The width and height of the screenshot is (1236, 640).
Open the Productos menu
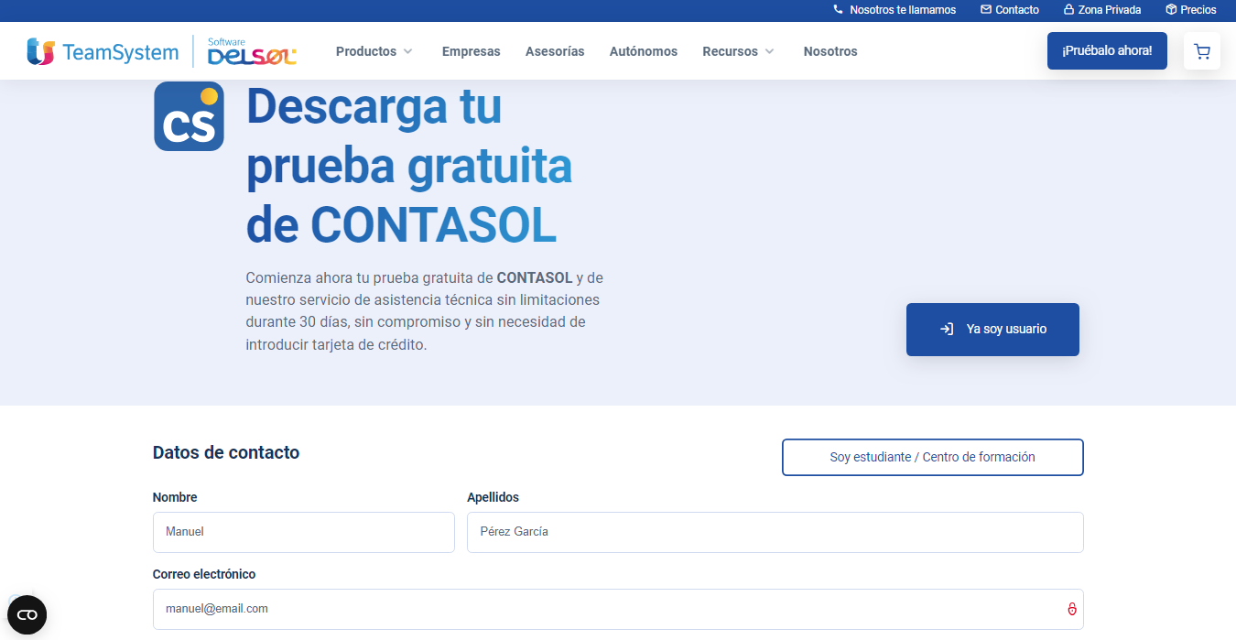[x=366, y=51]
